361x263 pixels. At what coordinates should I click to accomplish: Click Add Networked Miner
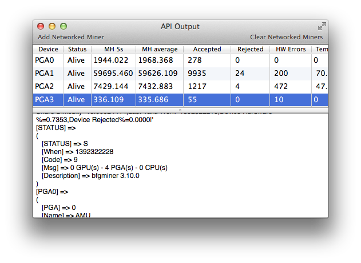(x=71, y=37)
